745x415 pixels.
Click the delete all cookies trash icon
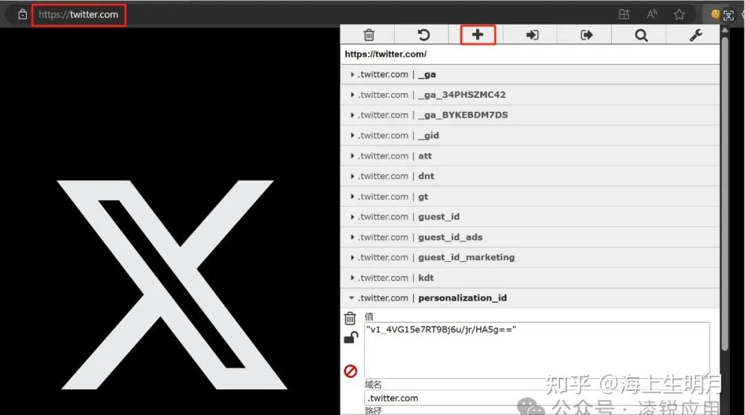click(368, 34)
